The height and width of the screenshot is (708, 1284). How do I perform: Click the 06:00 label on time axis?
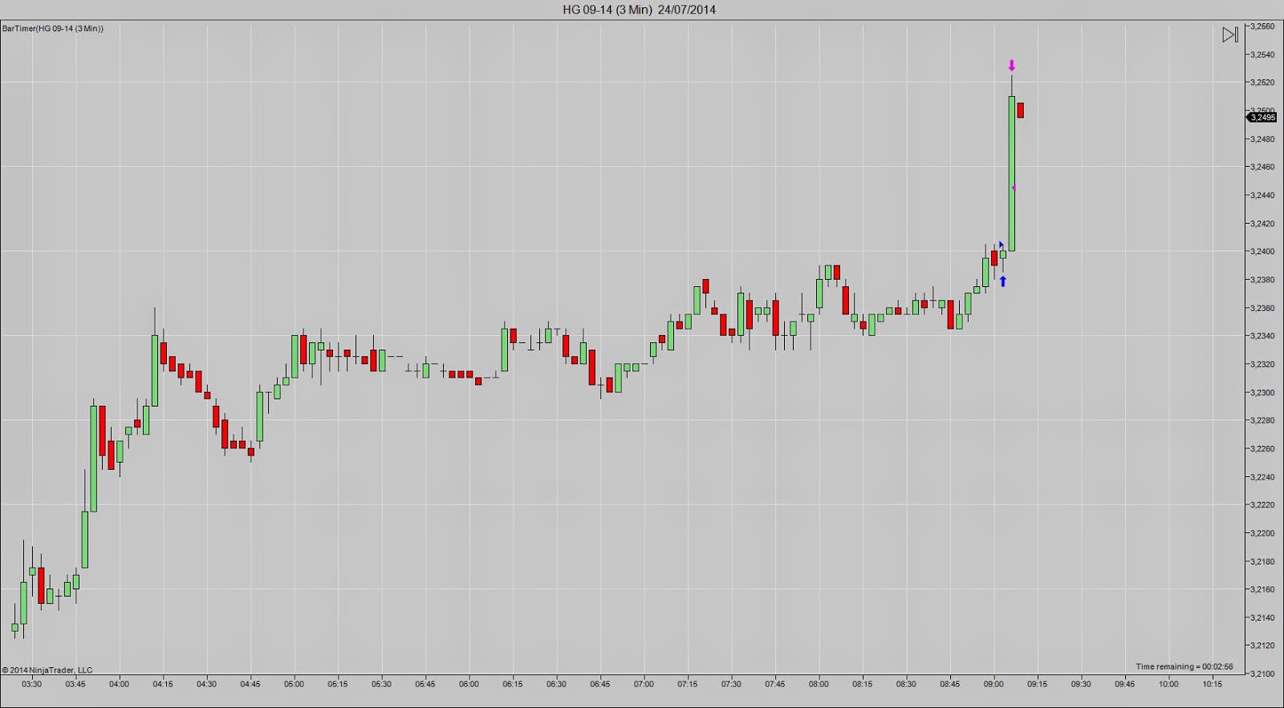[x=469, y=684]
